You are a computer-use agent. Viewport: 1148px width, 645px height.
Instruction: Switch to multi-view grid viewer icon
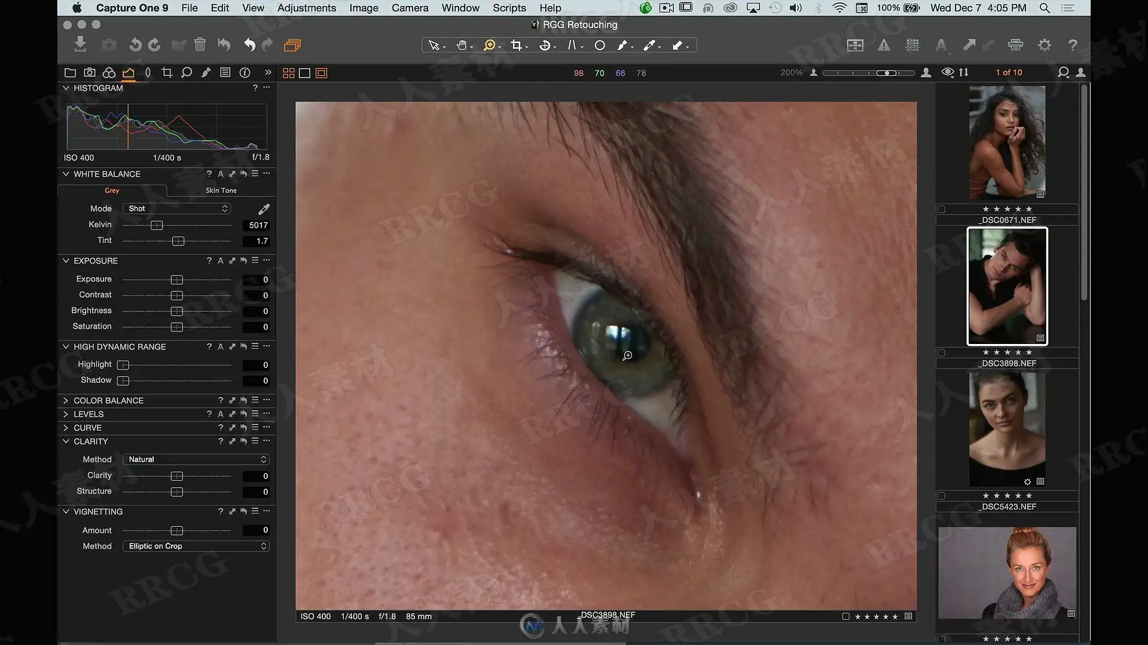(289, 73)
